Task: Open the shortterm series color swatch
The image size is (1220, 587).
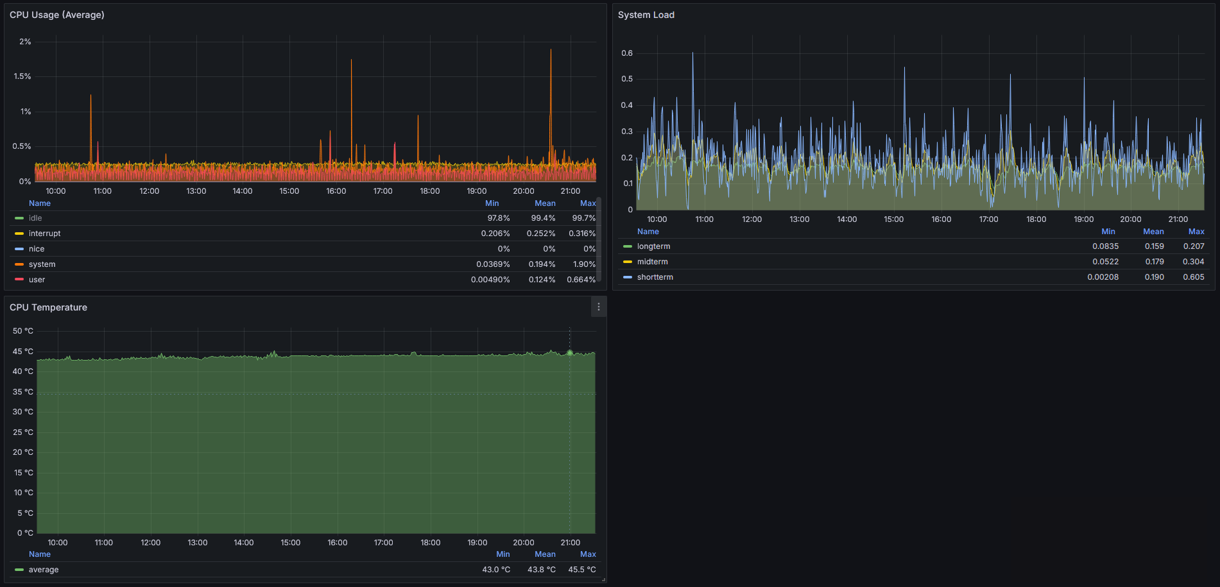Action: tap(628, 277)
